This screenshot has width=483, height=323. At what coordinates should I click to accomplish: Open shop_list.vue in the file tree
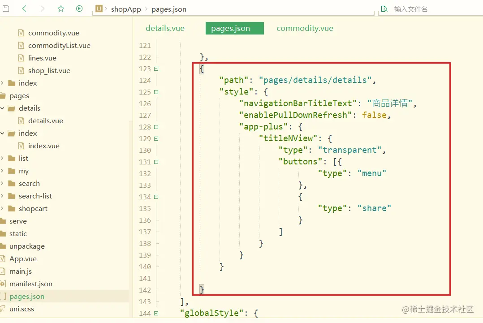(49, 71)
